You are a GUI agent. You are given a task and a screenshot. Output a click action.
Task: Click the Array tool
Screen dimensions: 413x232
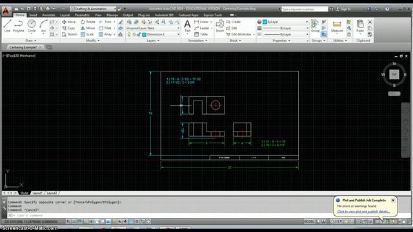[x=105, y=34]
